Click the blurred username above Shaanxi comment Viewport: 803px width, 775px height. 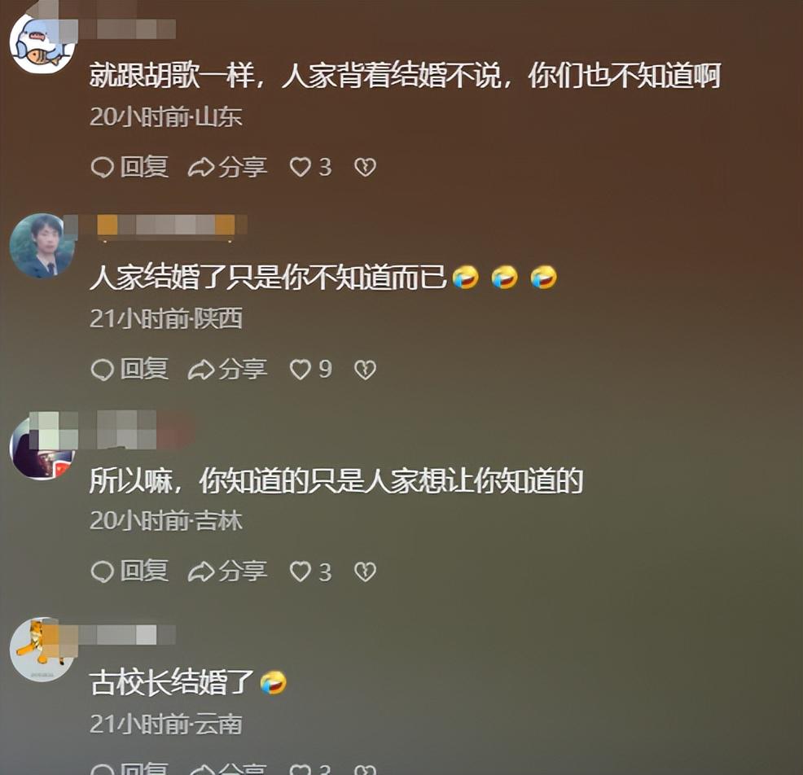(172, 225)
